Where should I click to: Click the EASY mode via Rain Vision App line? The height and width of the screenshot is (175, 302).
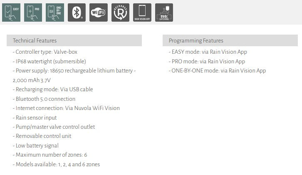pyautogui.click(x=208, y=52)
